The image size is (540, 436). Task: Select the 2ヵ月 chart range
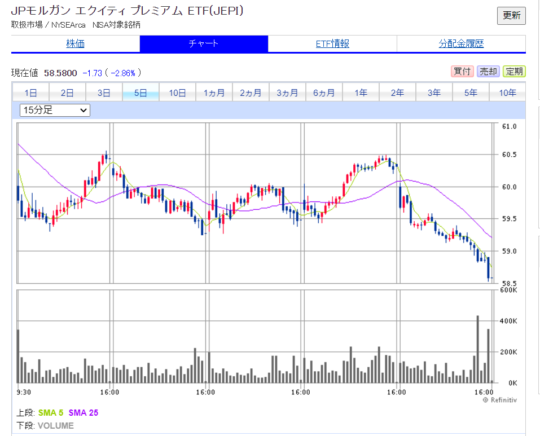coord(251,93)
